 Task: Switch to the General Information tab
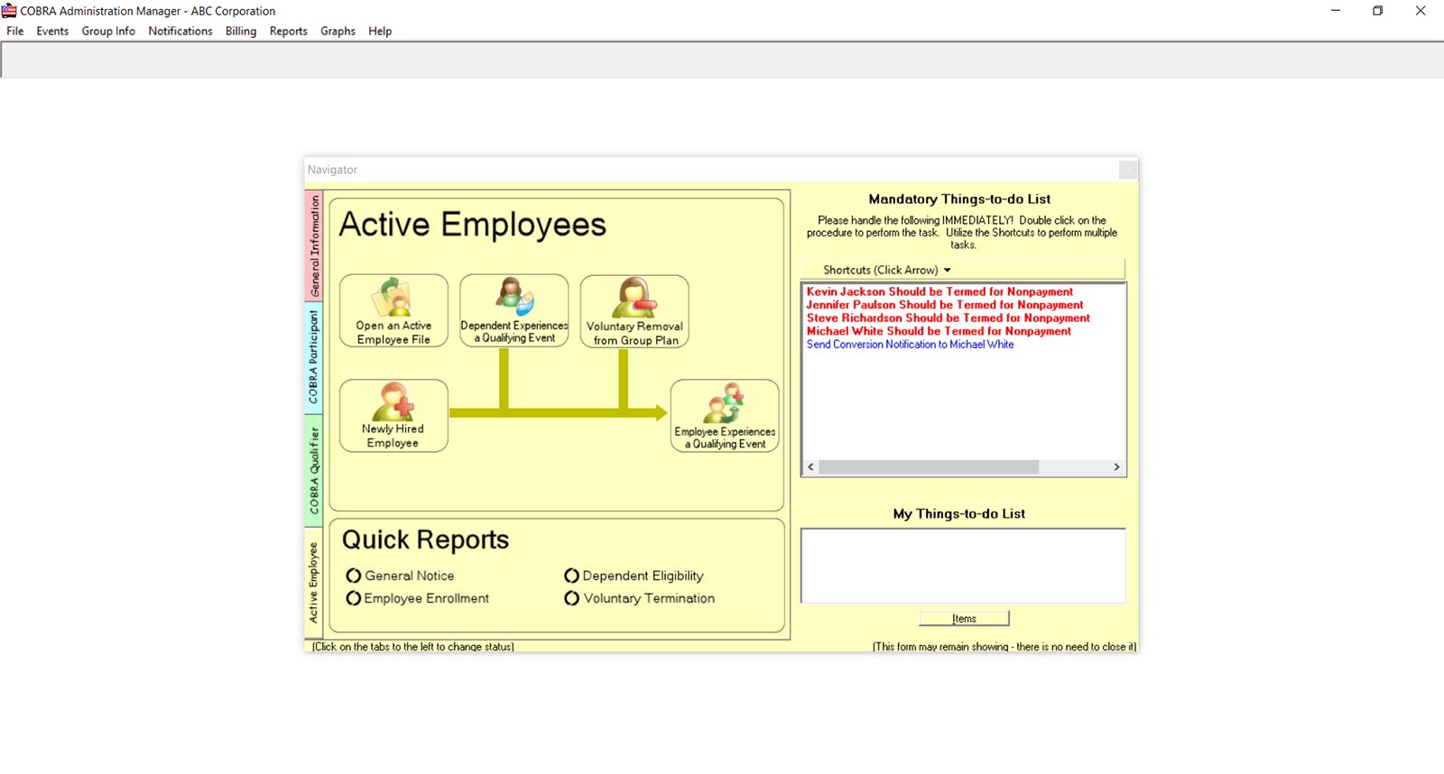pyautogui.click(x=313, y=246)
